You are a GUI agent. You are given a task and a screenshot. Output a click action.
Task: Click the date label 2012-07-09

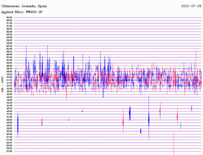point(191,6)
